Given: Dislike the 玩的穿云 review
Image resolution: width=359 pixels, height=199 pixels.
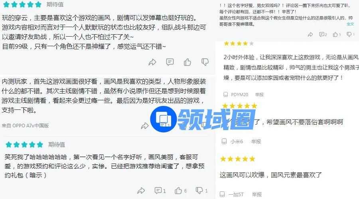Looking at the screenshot, I should pyautogui.click(x=205, y=62).
